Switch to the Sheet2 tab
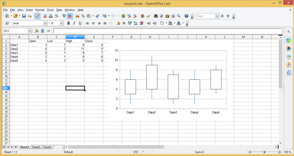Screen dimensions: 294x156 point(36,147)
